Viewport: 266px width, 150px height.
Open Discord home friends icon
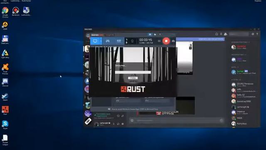[x=88, y=35]
